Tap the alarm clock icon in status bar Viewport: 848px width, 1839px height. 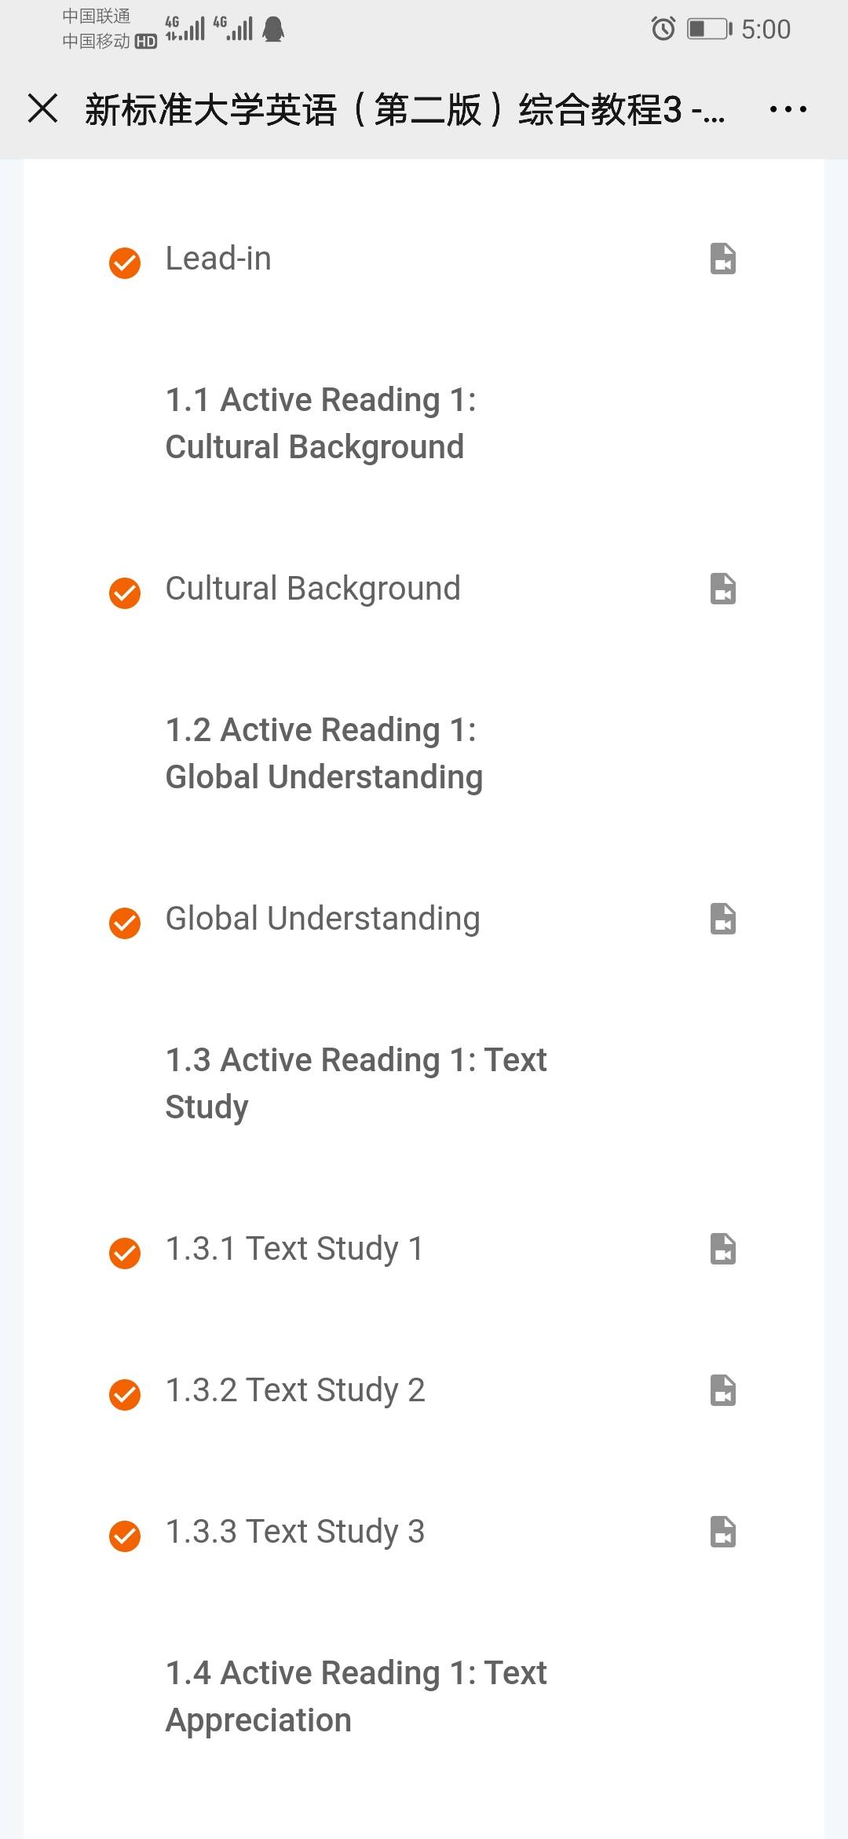(x=663, y=29)
